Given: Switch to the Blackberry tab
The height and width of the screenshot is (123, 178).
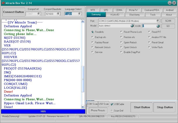Looking at the screenshot, I should [135, 15].
